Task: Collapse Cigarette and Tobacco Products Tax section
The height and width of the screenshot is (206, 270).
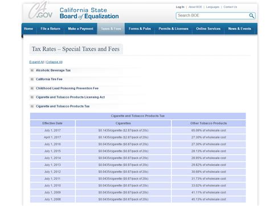Action: (32, 106)
